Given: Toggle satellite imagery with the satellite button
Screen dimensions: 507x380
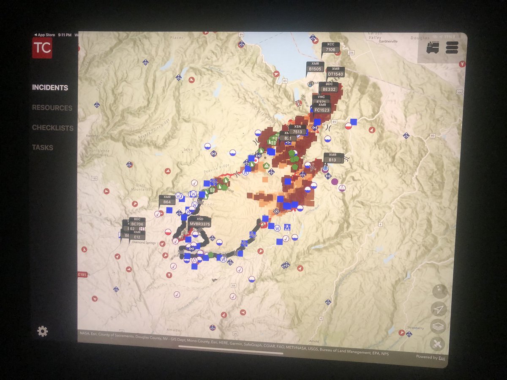Looking at the screenshot, I should click(x=438, y=344).
